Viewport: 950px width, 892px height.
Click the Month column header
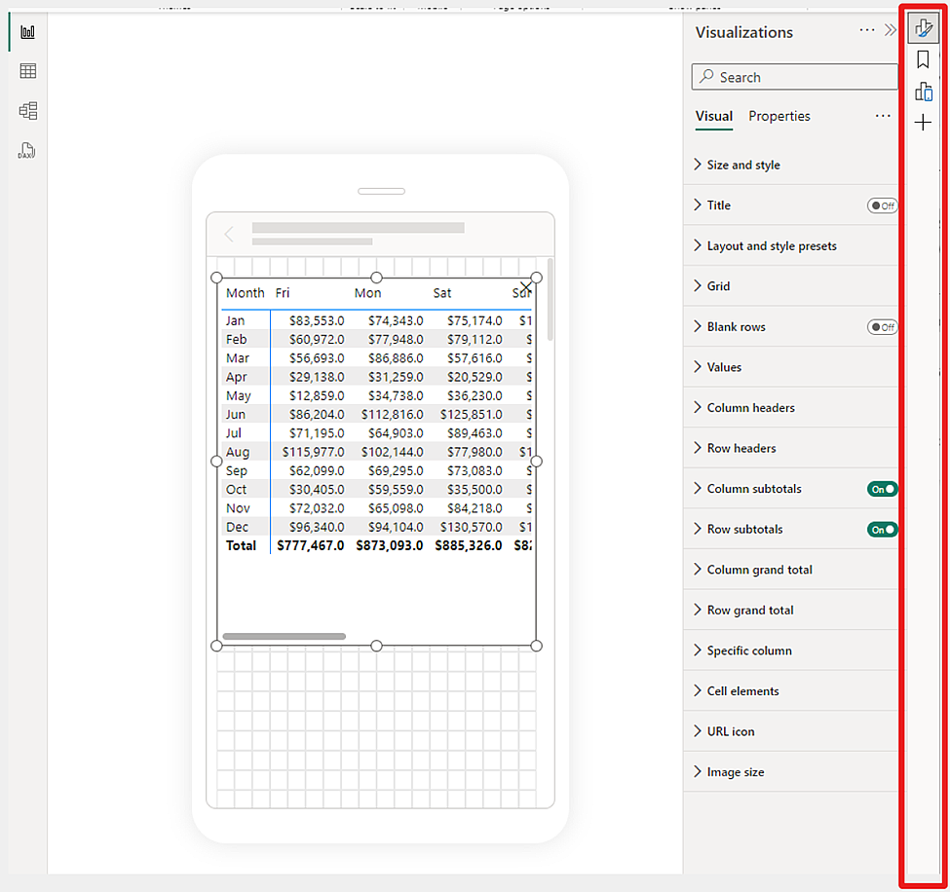click(246, 293)
